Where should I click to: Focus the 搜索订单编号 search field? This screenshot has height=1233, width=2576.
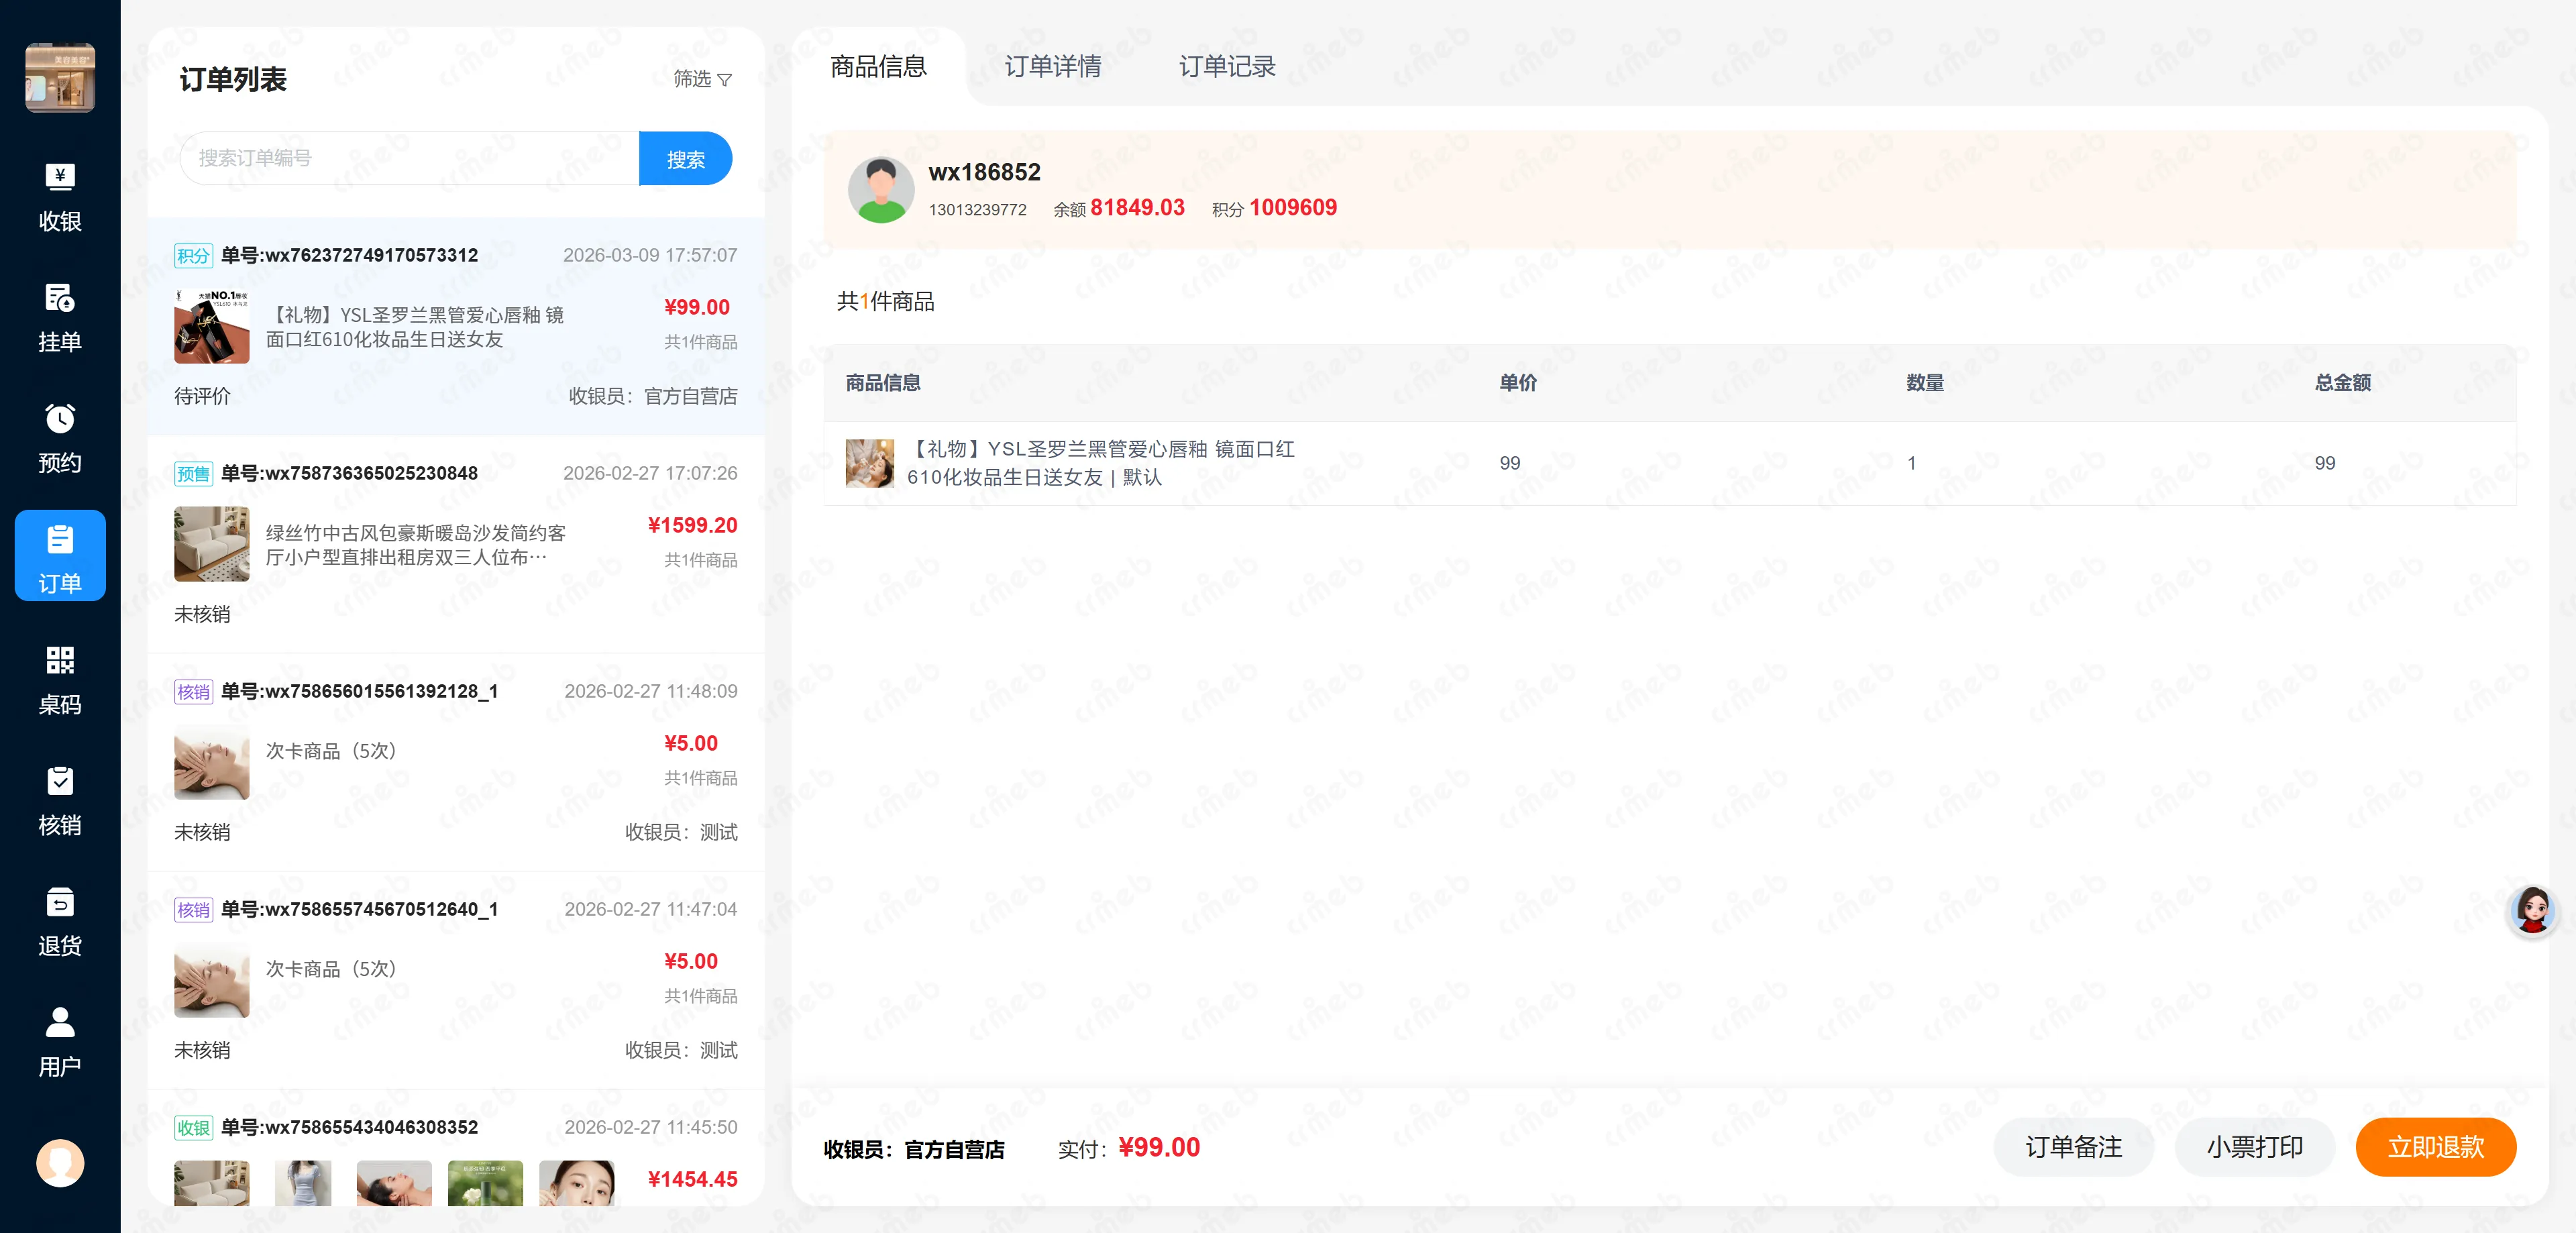[x=410, y=159]
